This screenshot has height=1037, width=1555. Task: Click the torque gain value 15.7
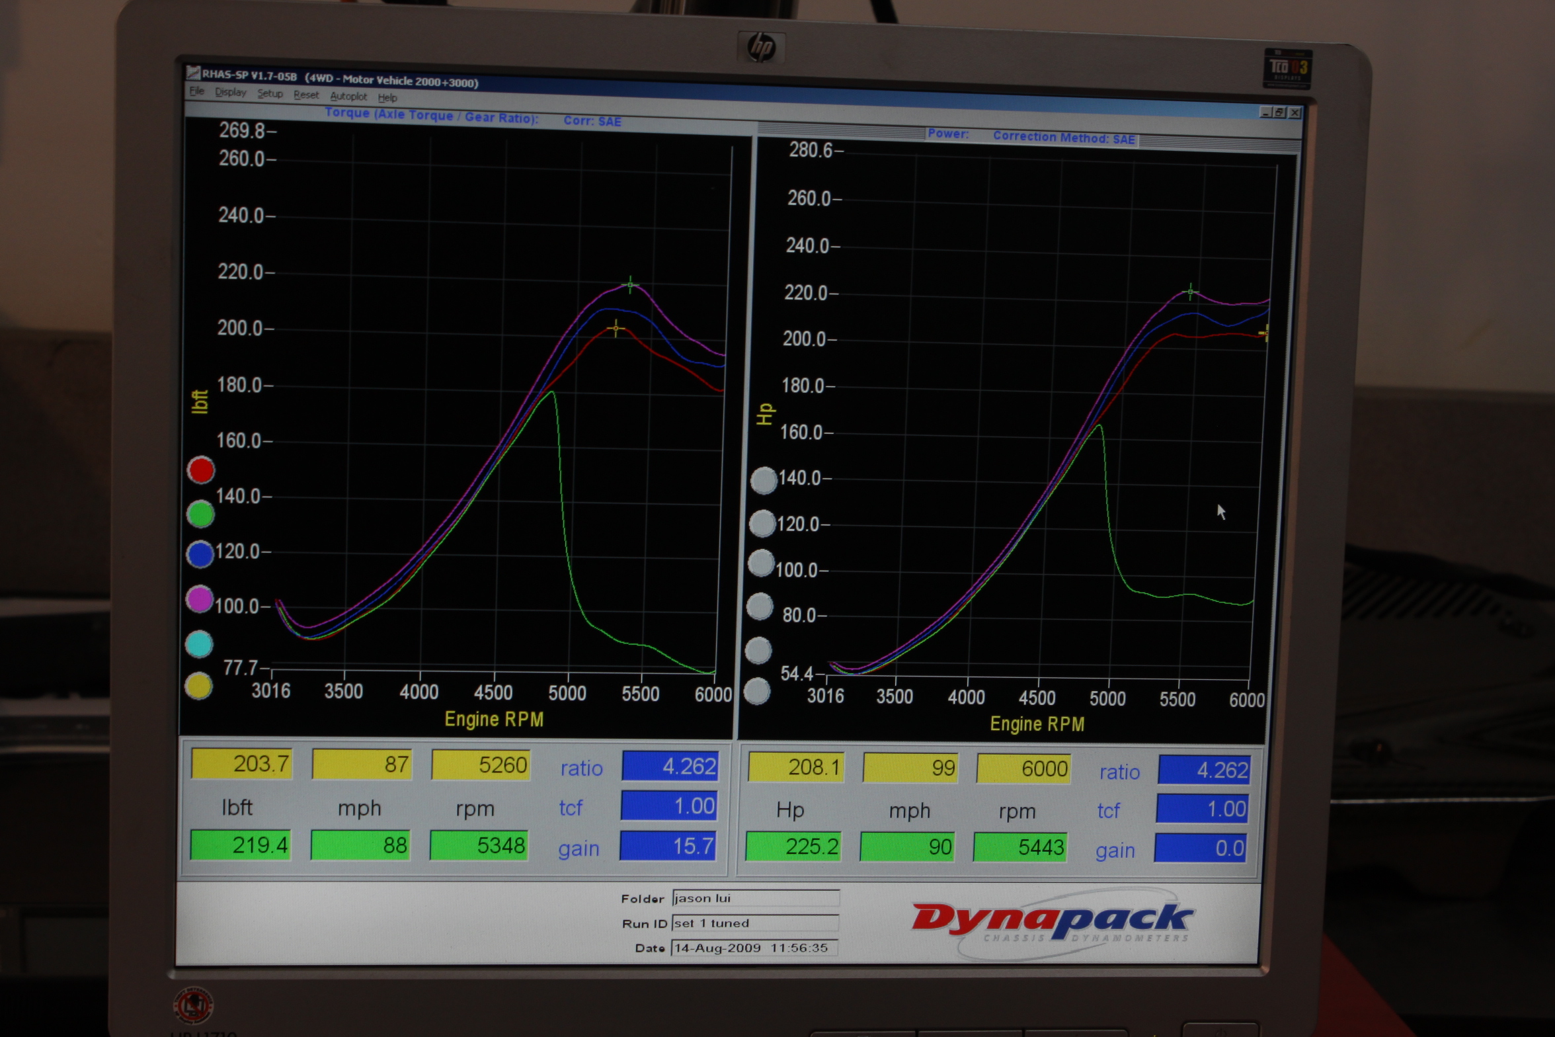point(668,846)
